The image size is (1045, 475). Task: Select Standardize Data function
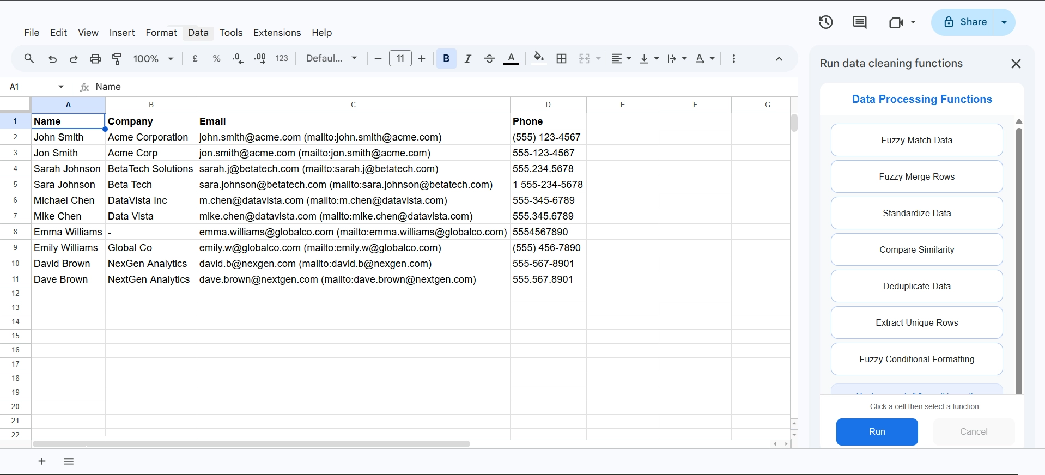pyautogui.click(x=916, y=213)
